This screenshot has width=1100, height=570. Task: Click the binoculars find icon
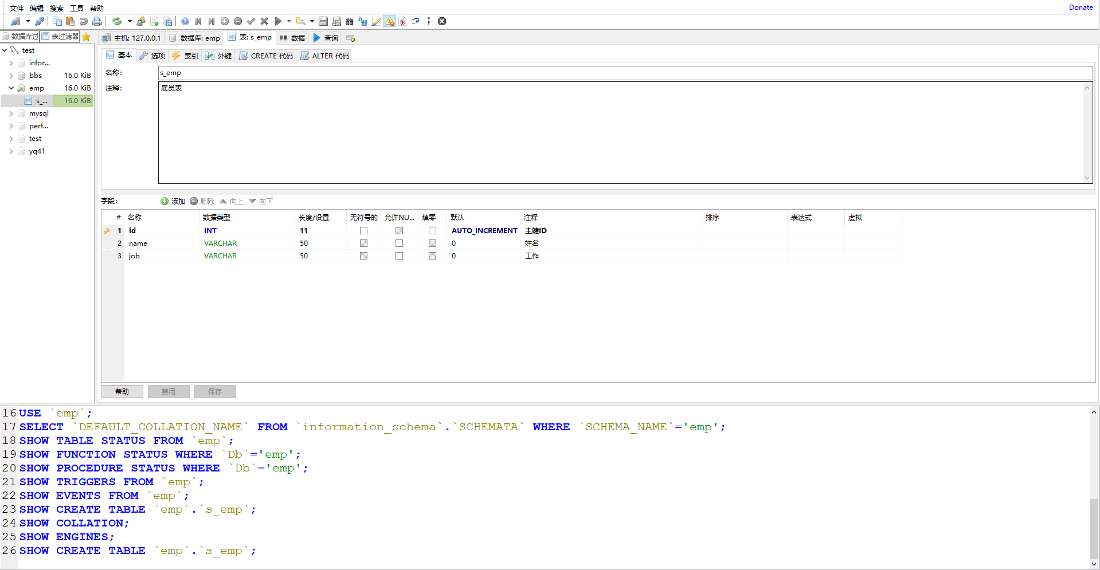click(350, 21)
